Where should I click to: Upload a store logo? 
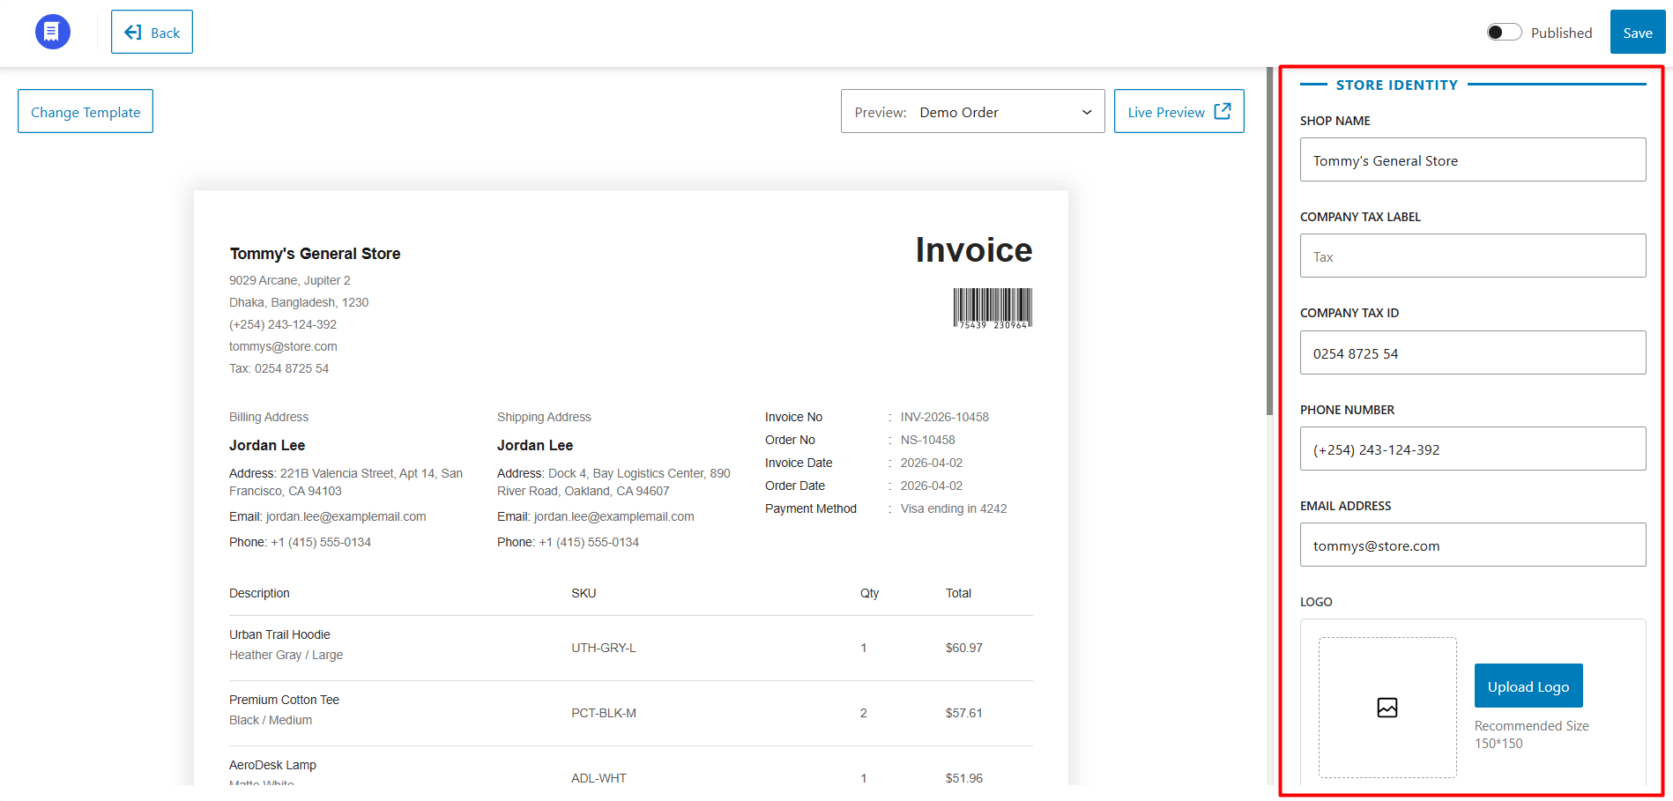1528,686
